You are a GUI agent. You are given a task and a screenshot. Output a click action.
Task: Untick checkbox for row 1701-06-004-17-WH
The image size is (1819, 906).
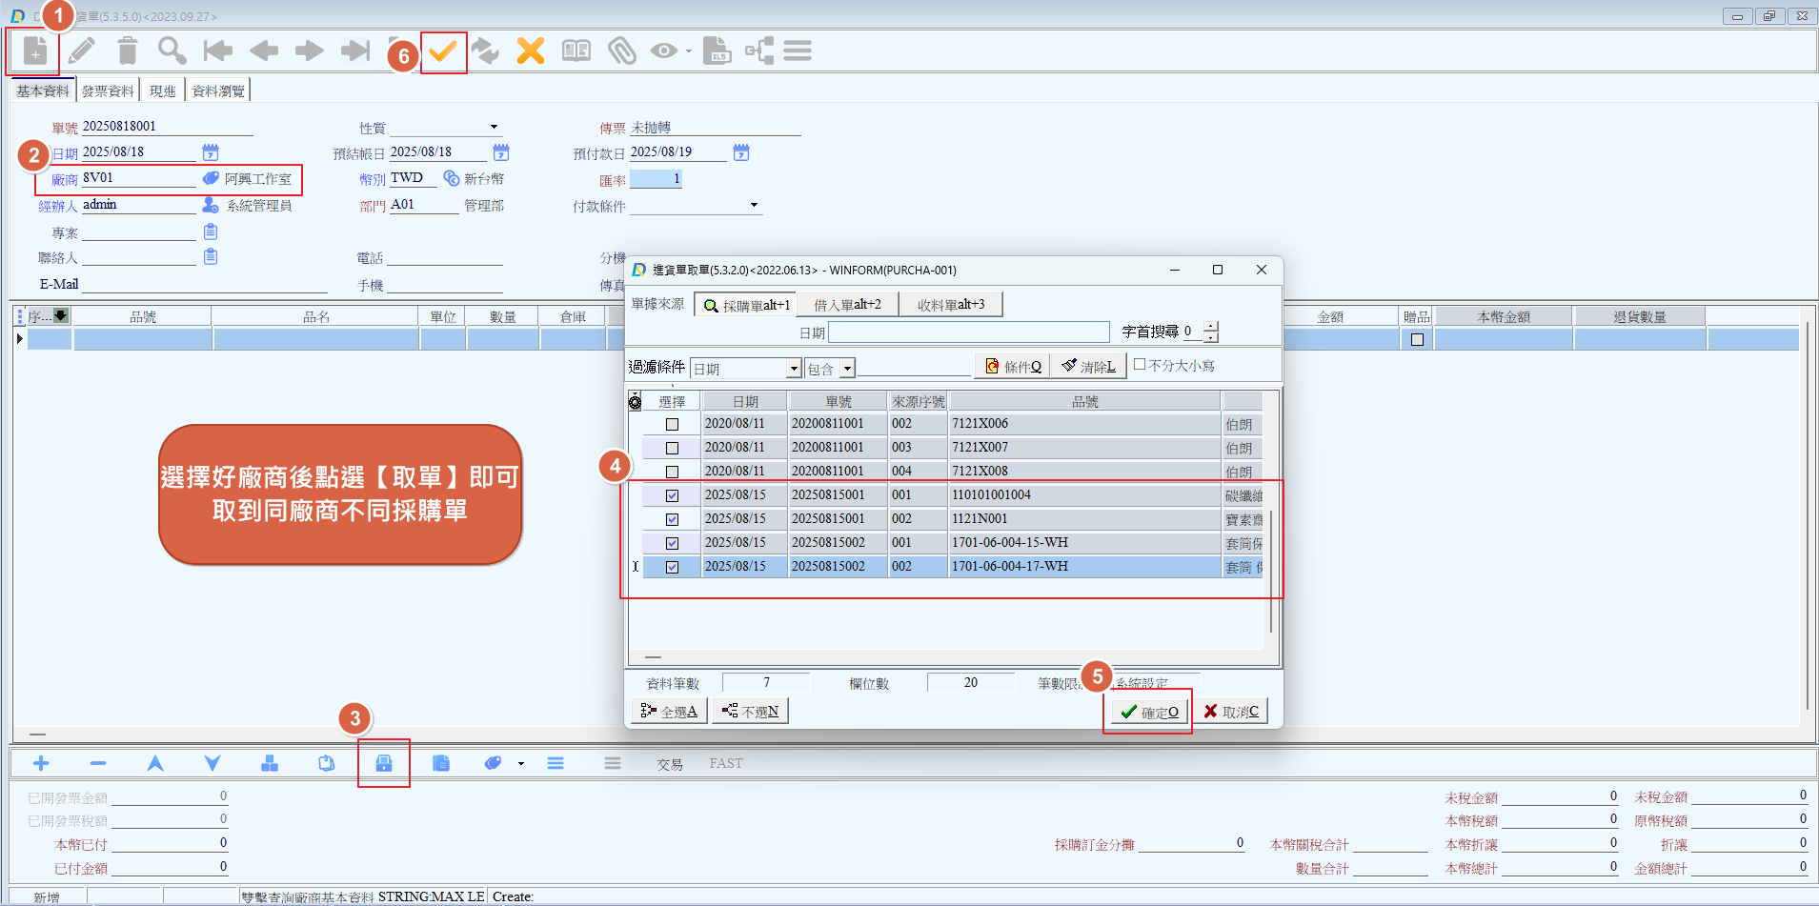pos(672,567)
